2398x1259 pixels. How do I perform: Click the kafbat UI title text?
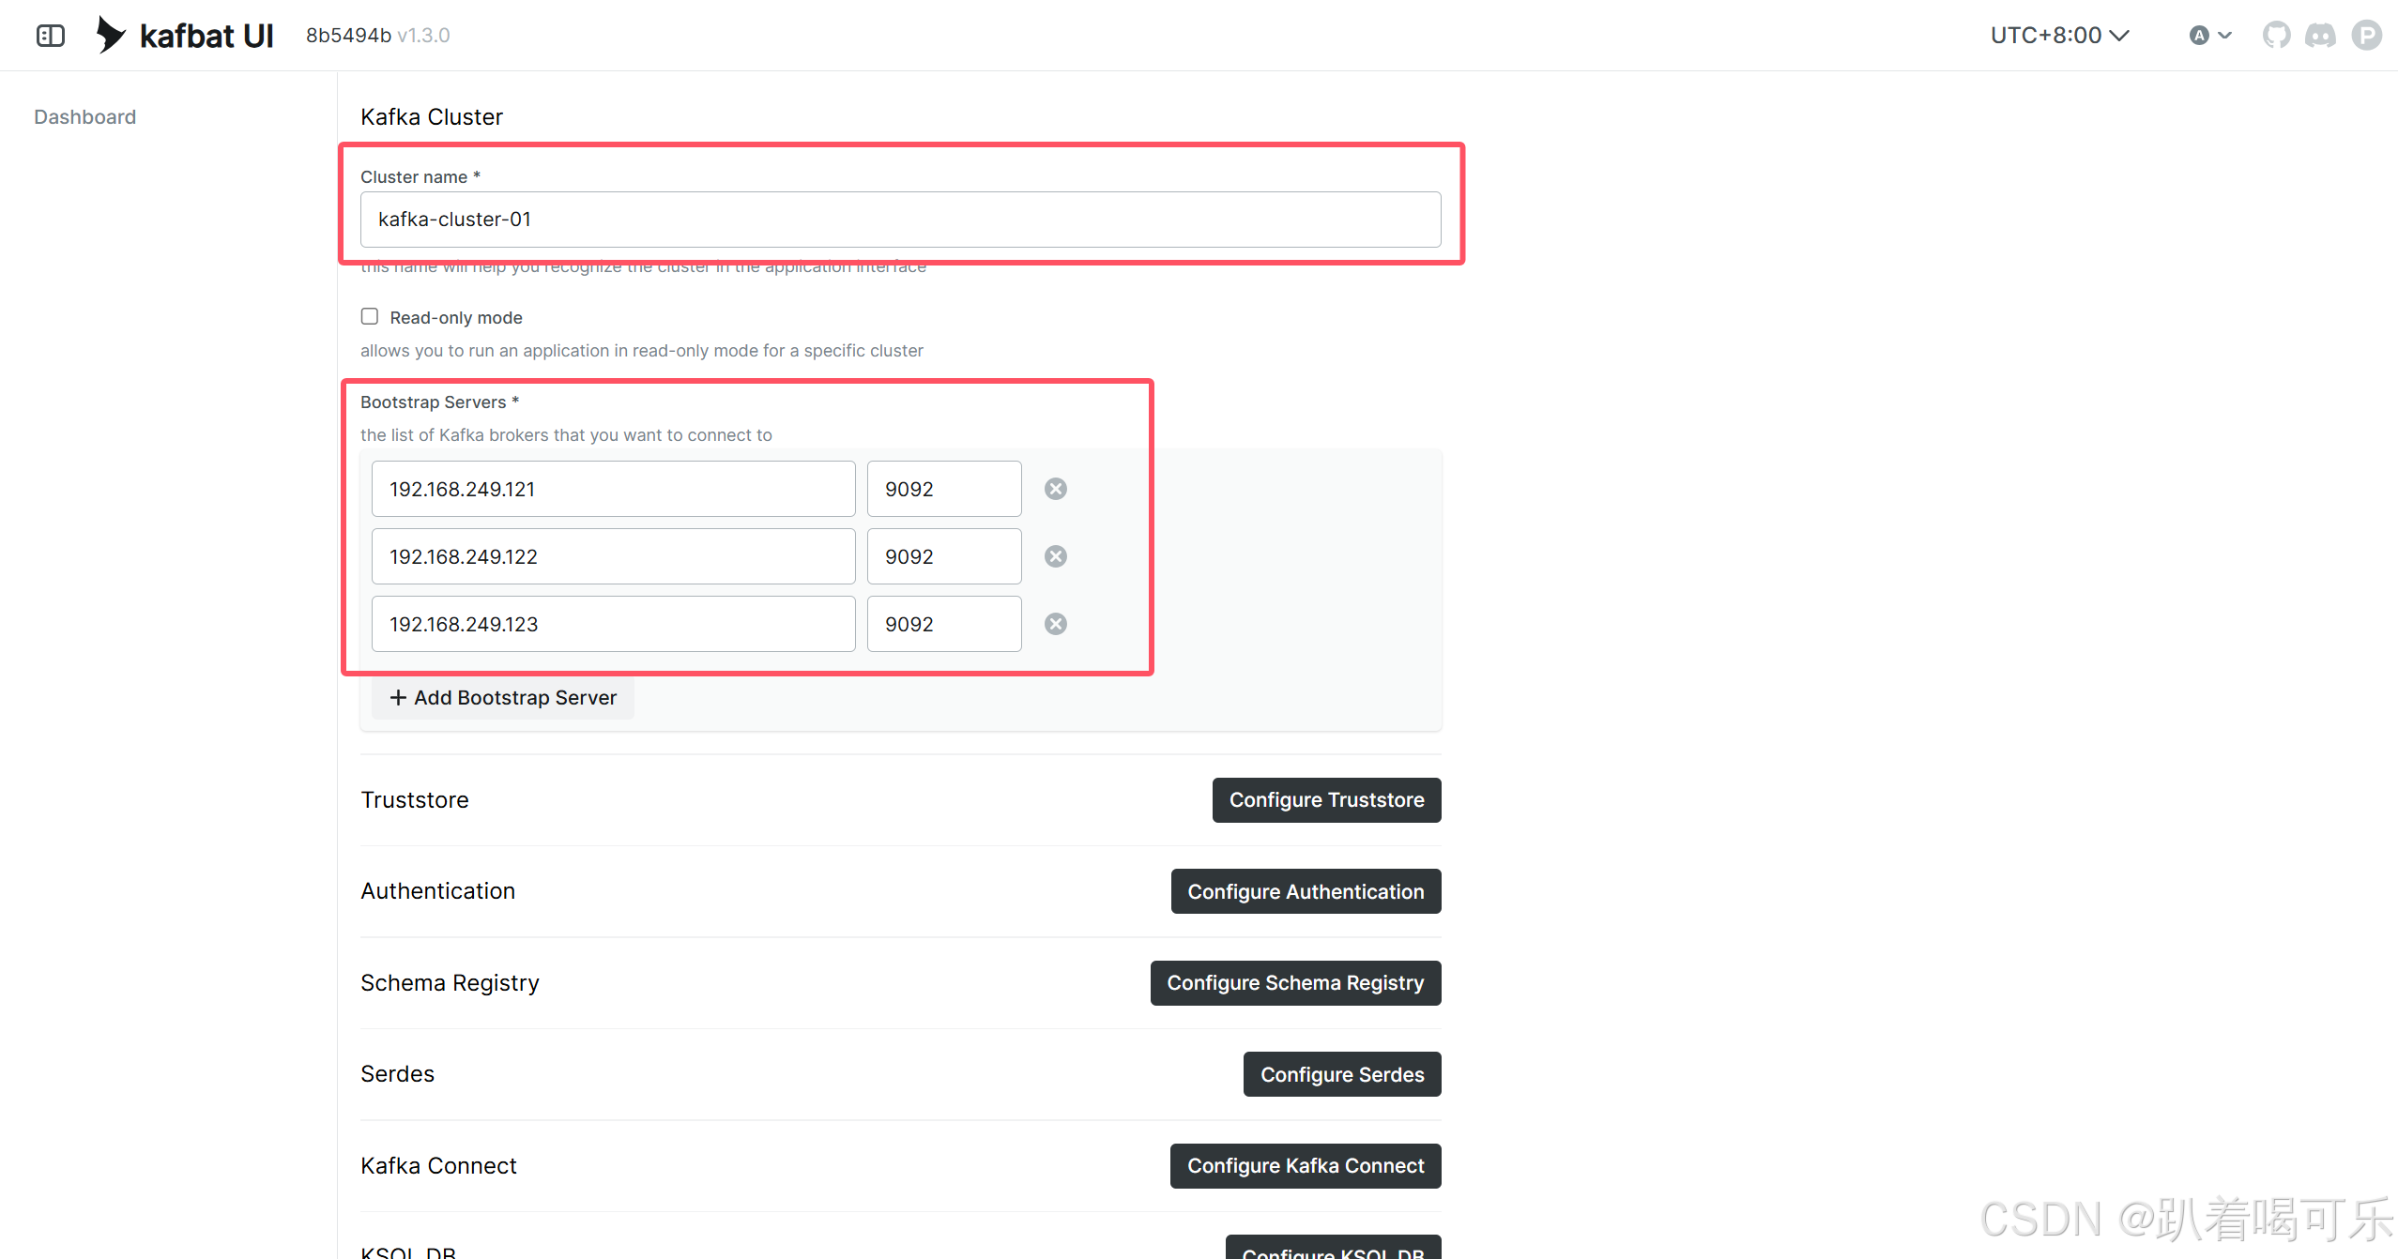[206, 36]
